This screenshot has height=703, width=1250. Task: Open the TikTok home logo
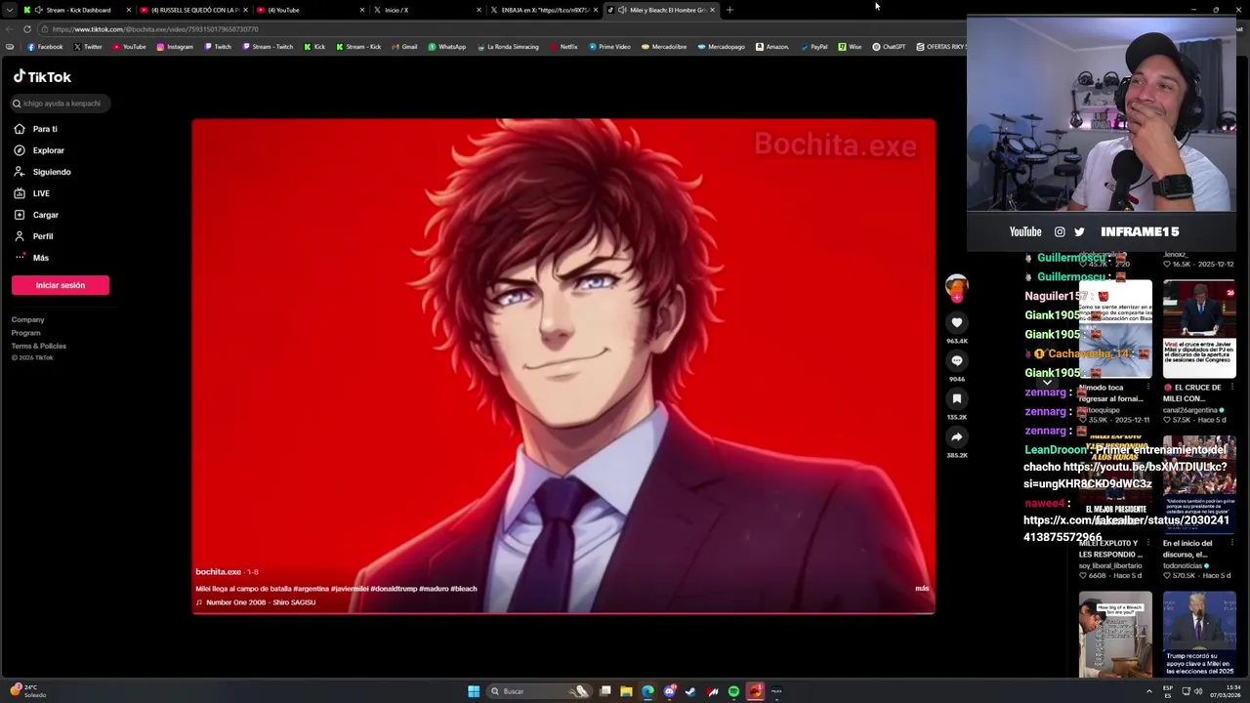[x=42, y=76]
